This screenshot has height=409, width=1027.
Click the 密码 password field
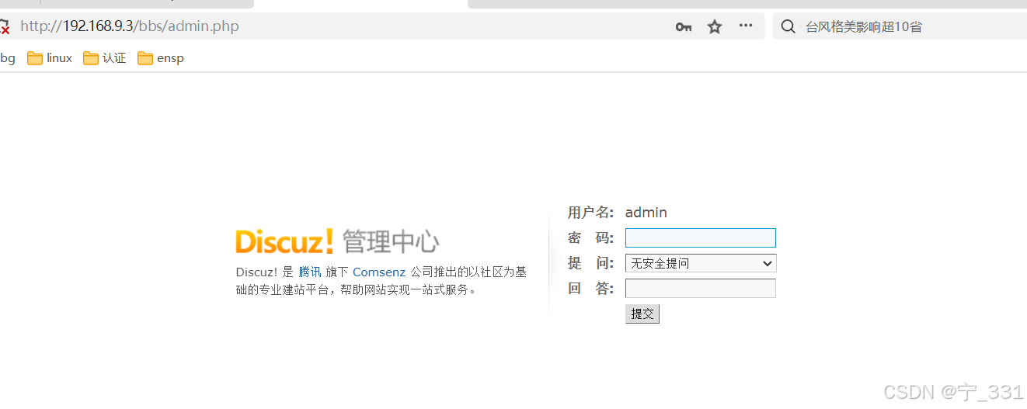(x=701, y=237)
